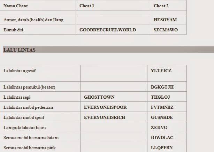Click the Lalulintas agresif row label
This screenshot has width=214, height=152.
(20, 71)
